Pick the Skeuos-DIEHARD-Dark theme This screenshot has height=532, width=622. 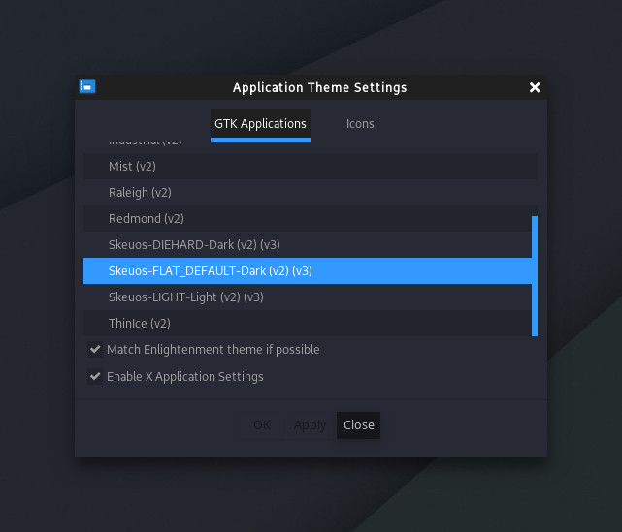pyautogui.click(x=194, y=245)
